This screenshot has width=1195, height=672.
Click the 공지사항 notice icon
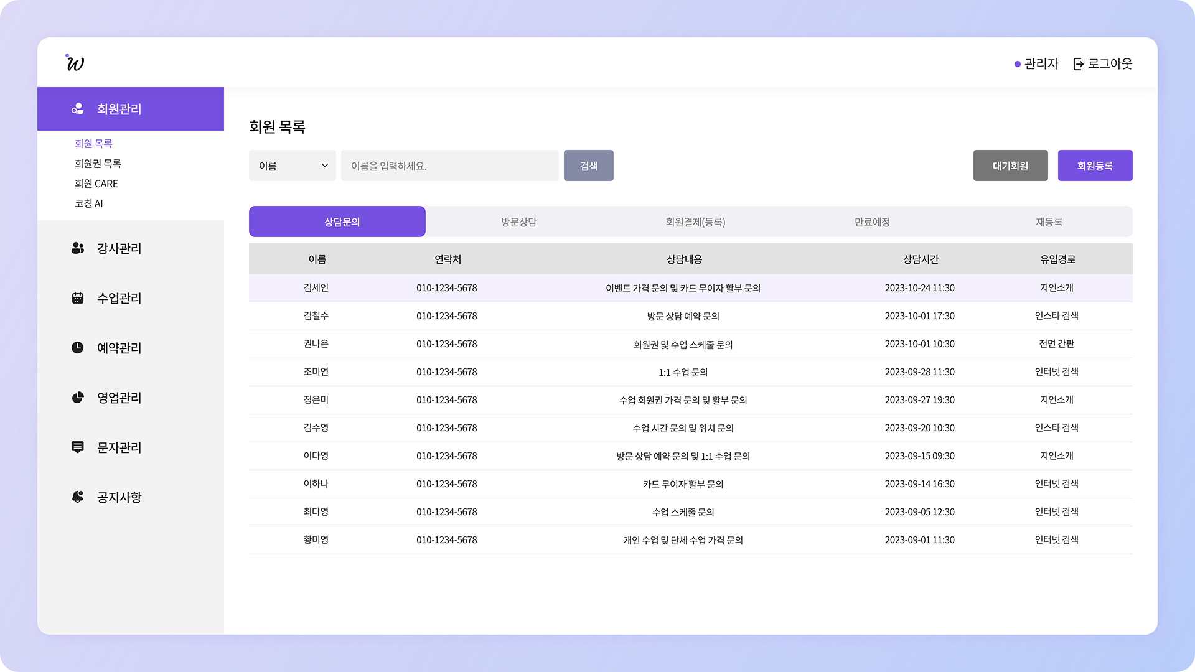click(77, 497)
